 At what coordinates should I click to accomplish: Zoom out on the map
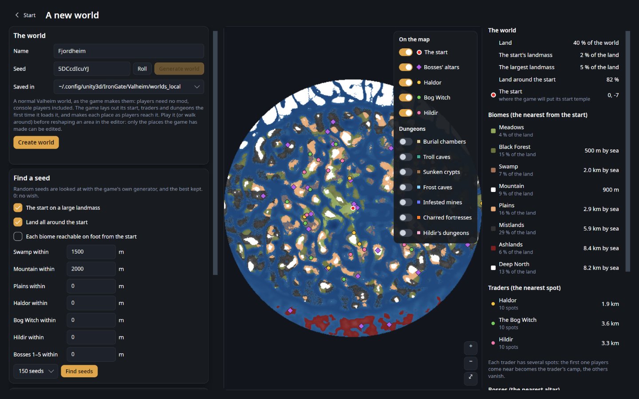[471, 363]
